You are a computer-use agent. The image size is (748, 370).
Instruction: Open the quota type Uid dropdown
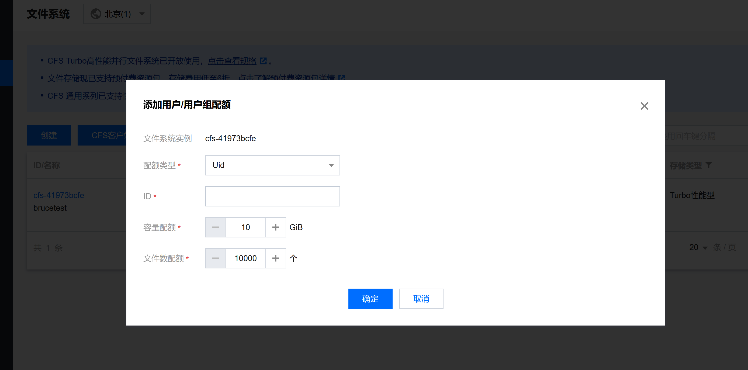[272, 165]
